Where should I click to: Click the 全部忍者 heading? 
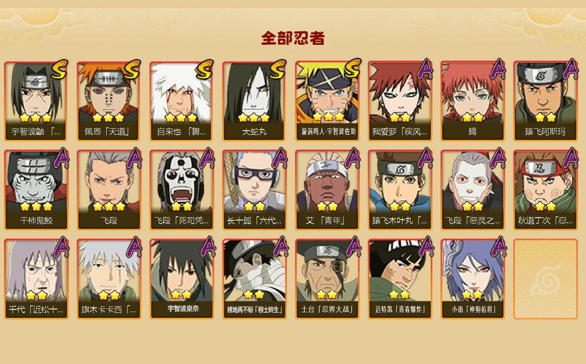[293, 38]
